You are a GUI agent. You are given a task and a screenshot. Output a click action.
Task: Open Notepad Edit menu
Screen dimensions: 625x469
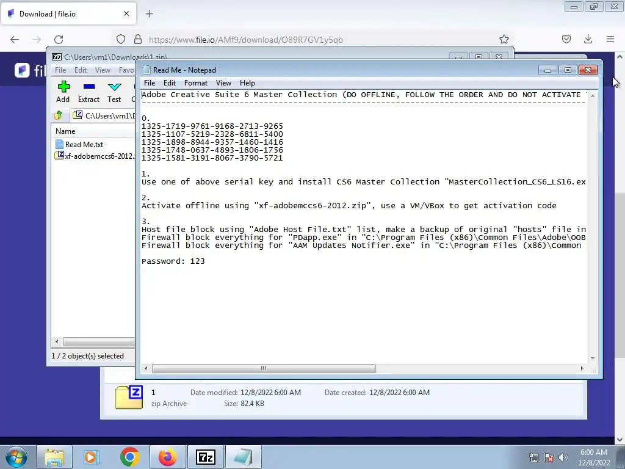coord(170,83)
